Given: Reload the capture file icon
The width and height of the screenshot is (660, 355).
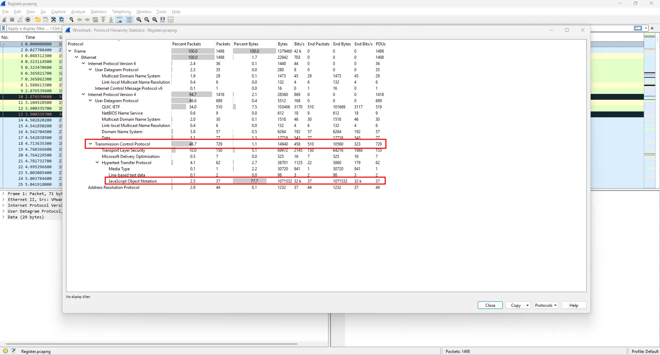Looking at the screenshot, I should click(x=62, y=20).
